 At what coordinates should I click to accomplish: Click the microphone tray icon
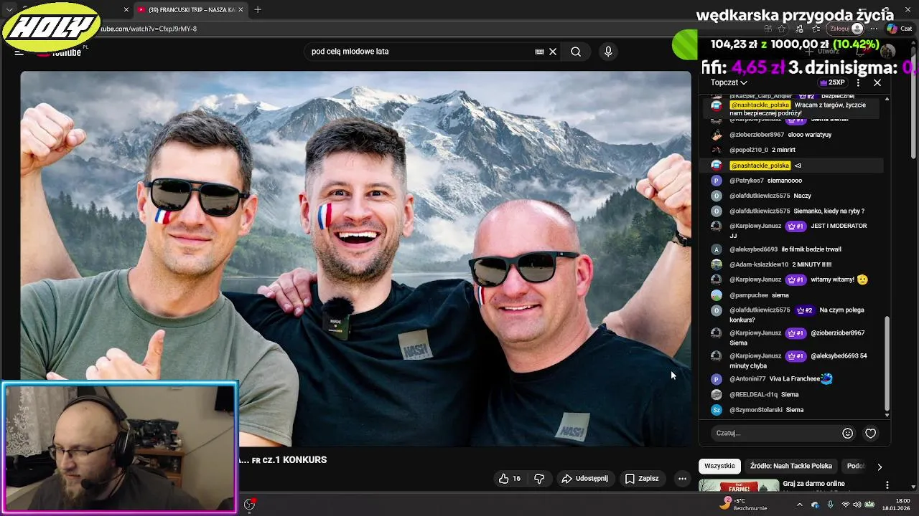(831, 505)
